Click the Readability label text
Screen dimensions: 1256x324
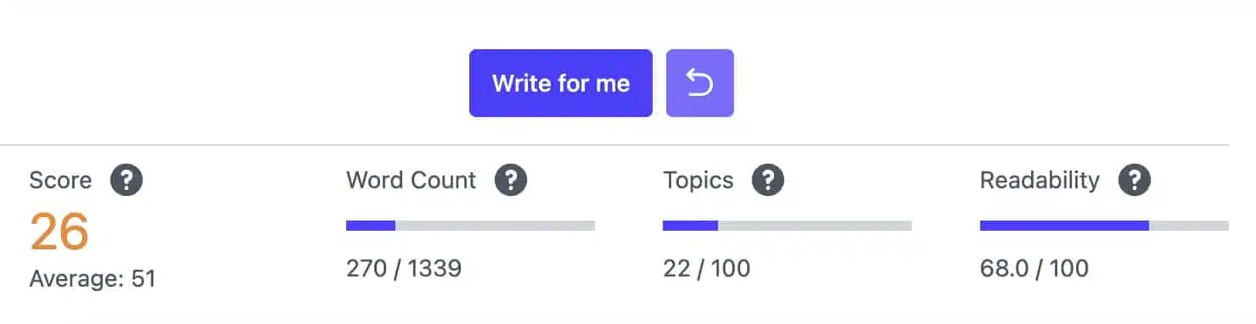(x=1040, y=181)
